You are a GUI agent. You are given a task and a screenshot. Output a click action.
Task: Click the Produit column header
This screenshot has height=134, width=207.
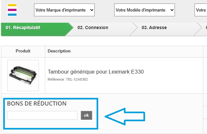(x=23, y=51)
